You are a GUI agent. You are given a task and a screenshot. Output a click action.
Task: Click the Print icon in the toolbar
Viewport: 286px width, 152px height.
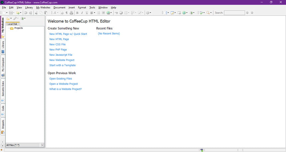[x=71, y=13]
